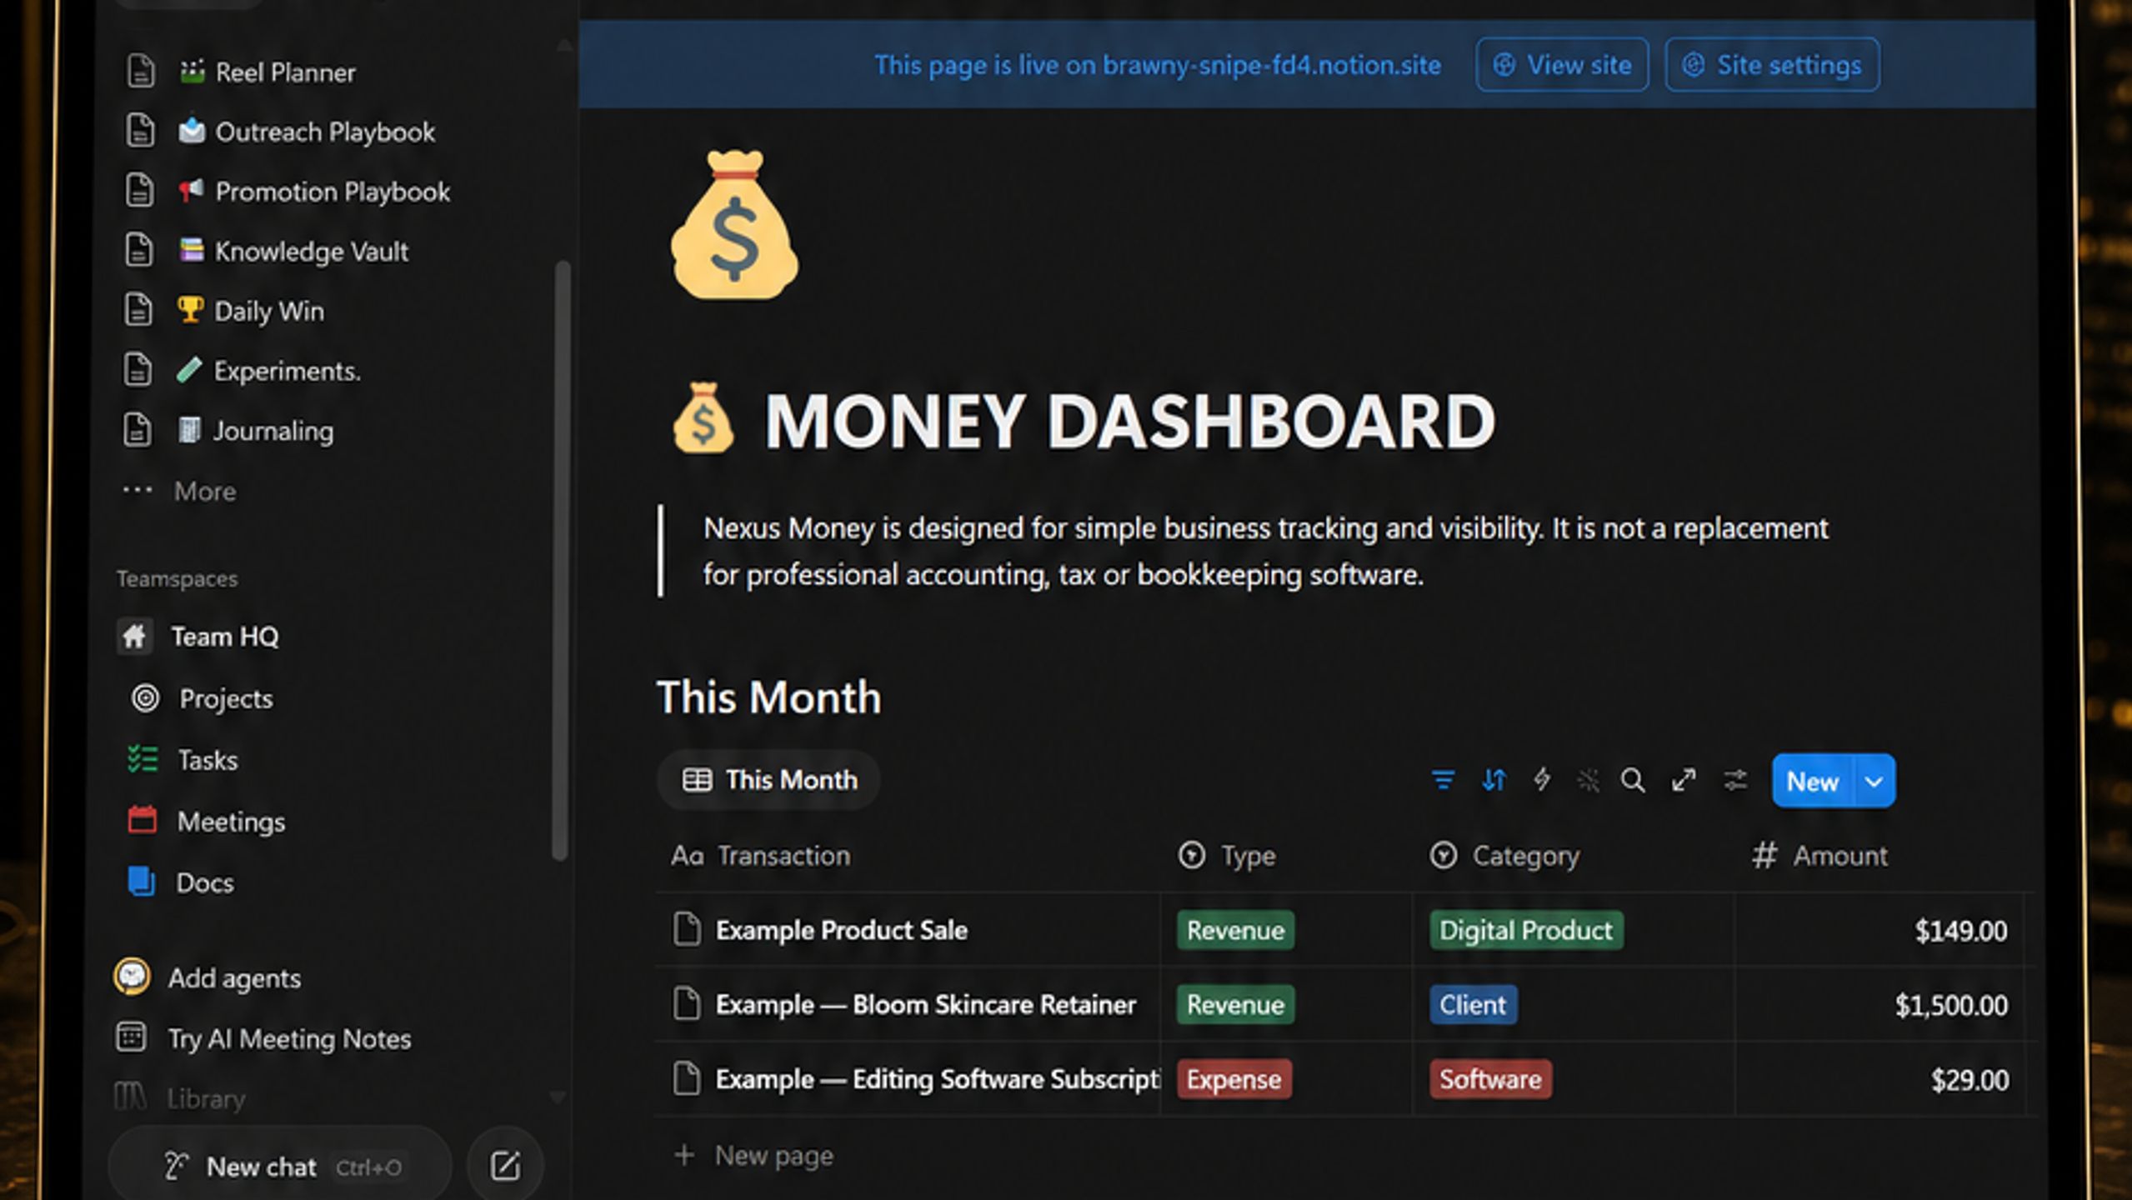This screenshot has width=2132, height=1200.
Task: Click the sort arrows icon
Action: pyautogui.click(x=1494, y=781)
